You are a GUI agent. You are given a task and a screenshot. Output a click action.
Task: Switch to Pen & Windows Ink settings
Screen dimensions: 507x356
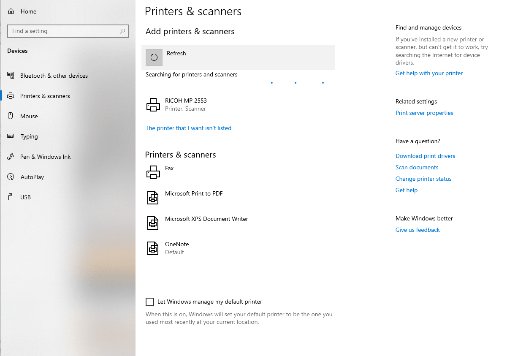pyautogui.click(x=45, y=157)
